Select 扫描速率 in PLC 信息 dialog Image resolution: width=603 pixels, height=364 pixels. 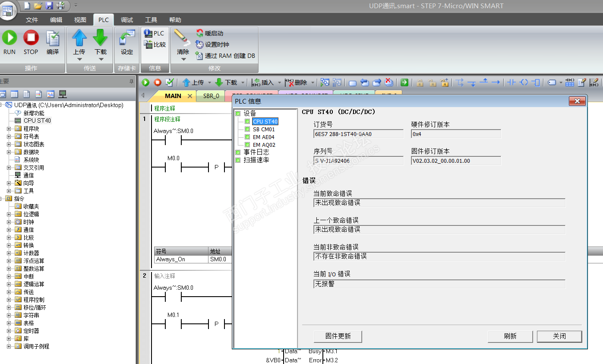click(x=256, y=160)
